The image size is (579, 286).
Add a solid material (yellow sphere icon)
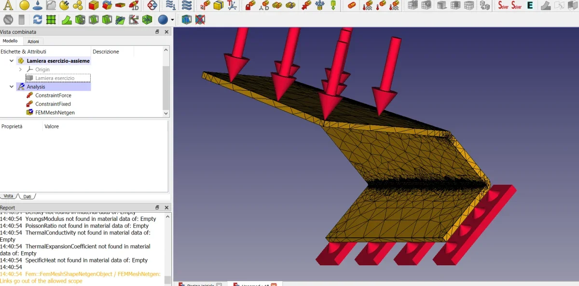[24, 5]
